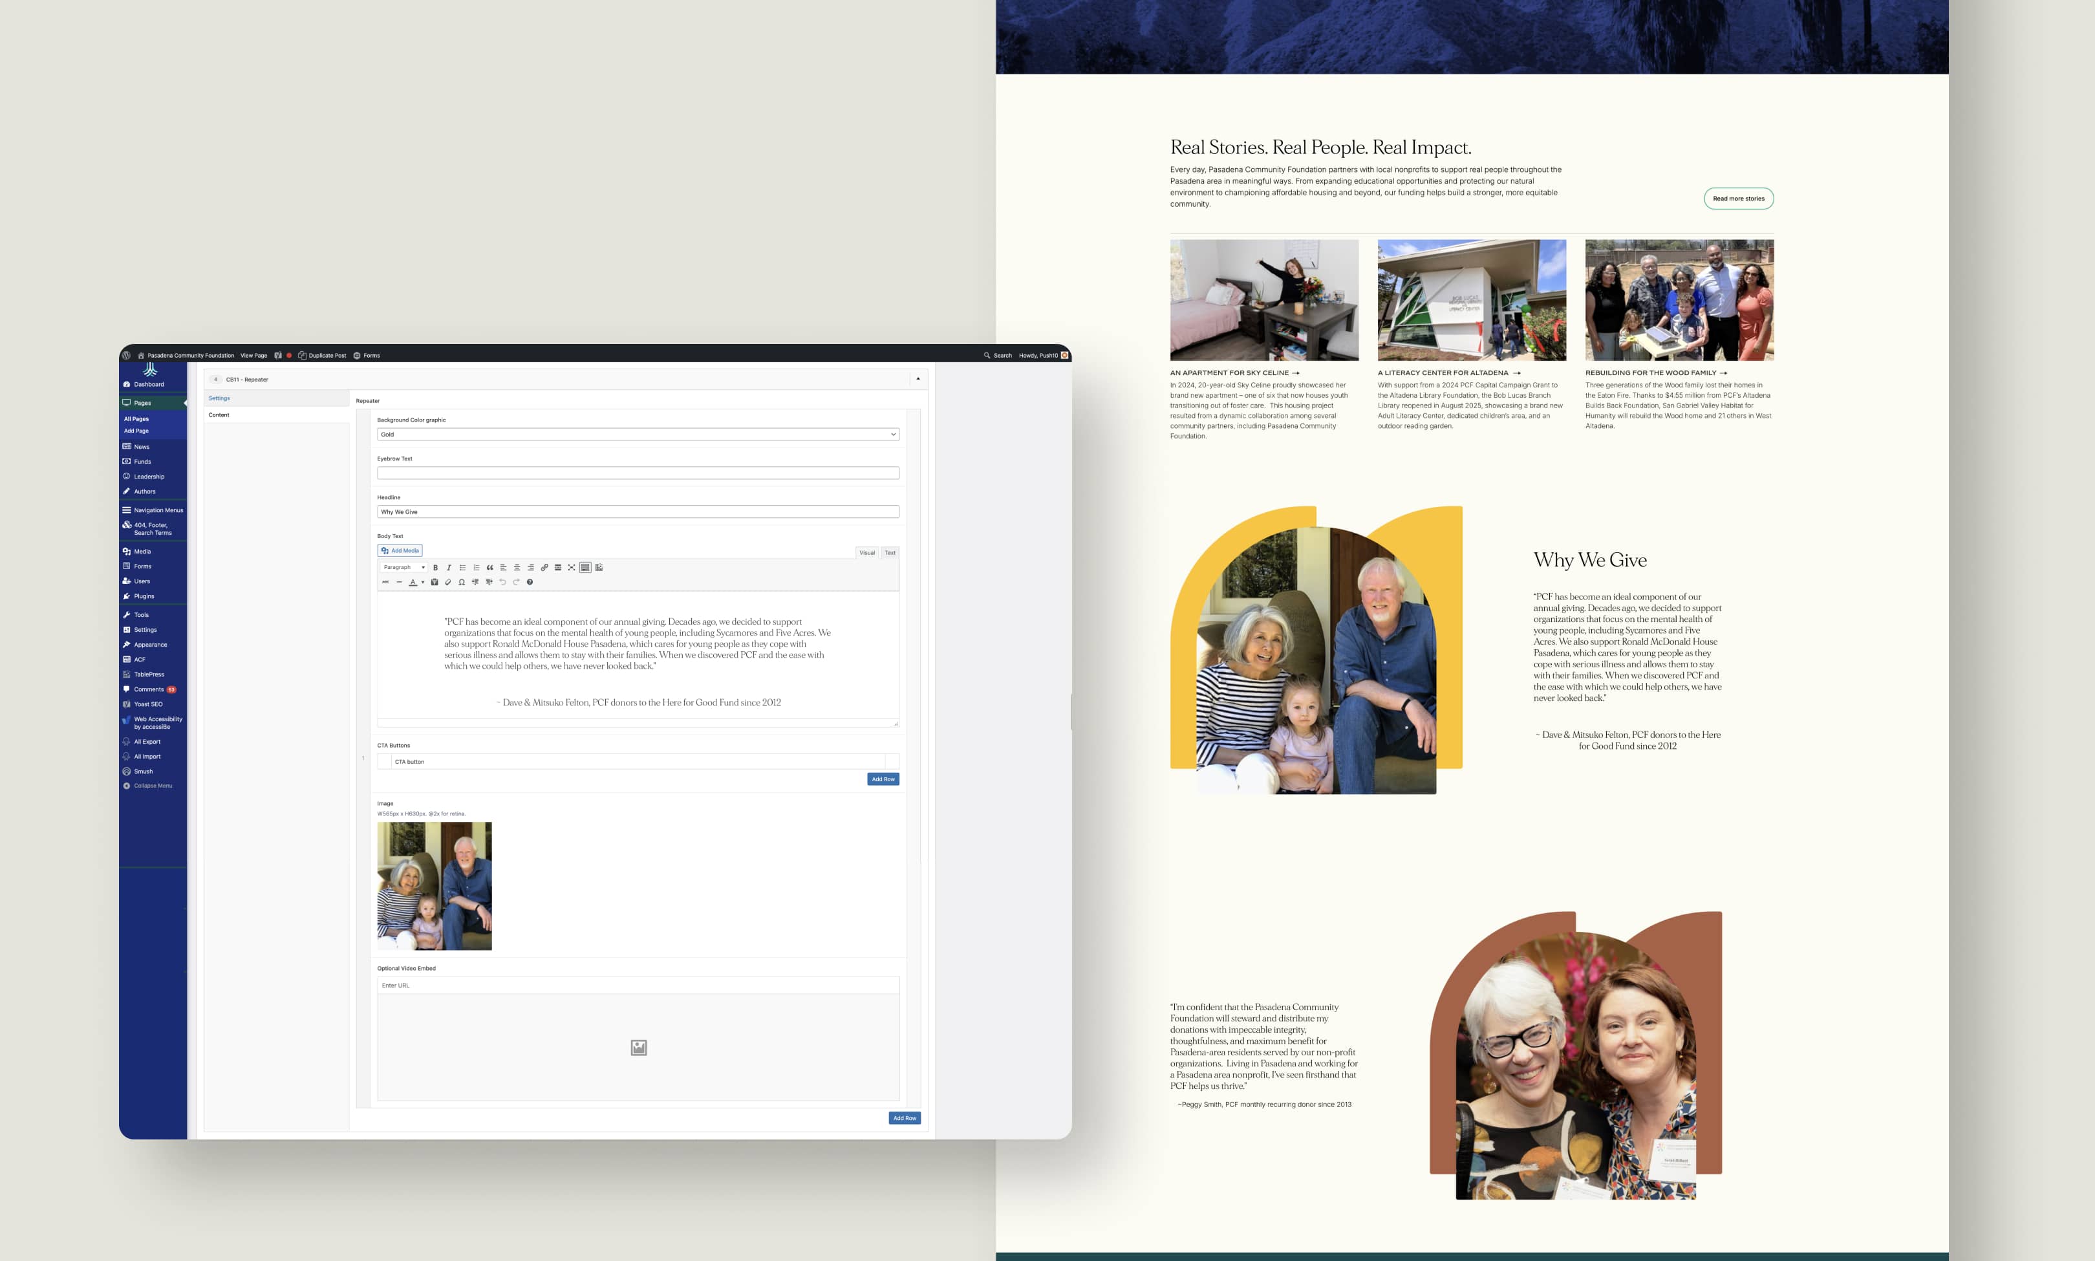Click the bulleted list icon
The width and height of the screenshot is (2095, 1261).
pyautogui.click(x=462, y=568)
